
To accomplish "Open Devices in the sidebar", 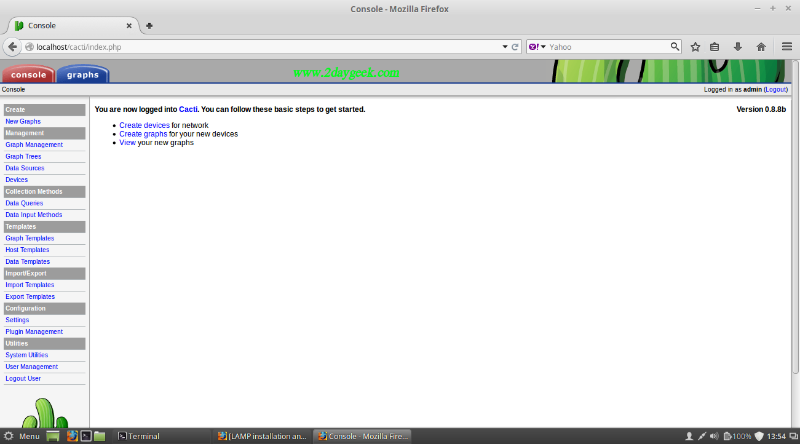I will [17, 180].
